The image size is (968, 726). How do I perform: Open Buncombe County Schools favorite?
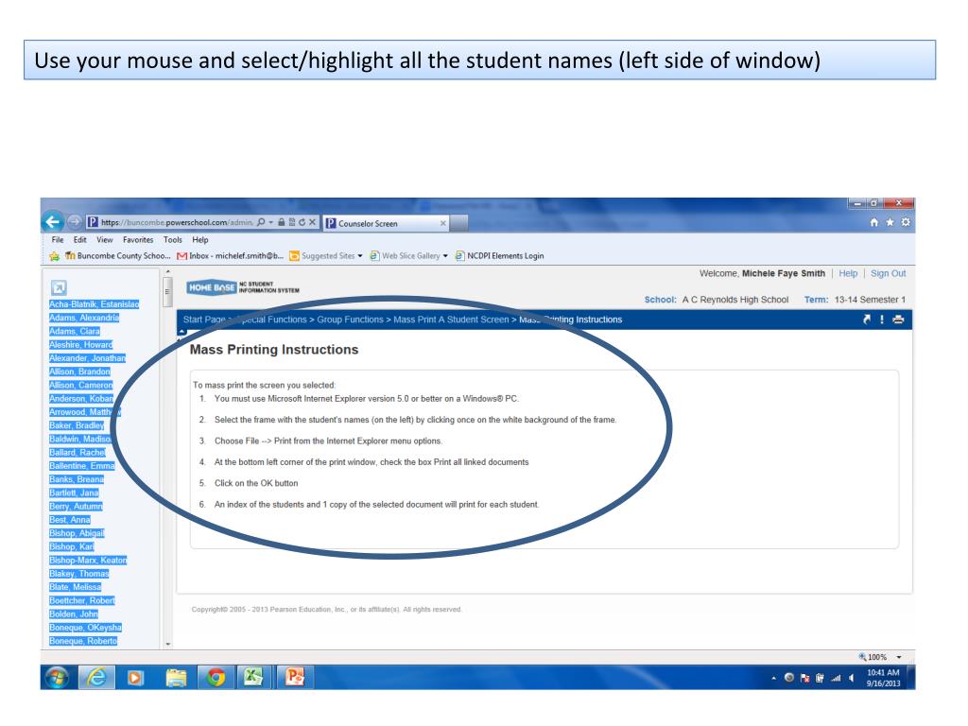(117, 256)
